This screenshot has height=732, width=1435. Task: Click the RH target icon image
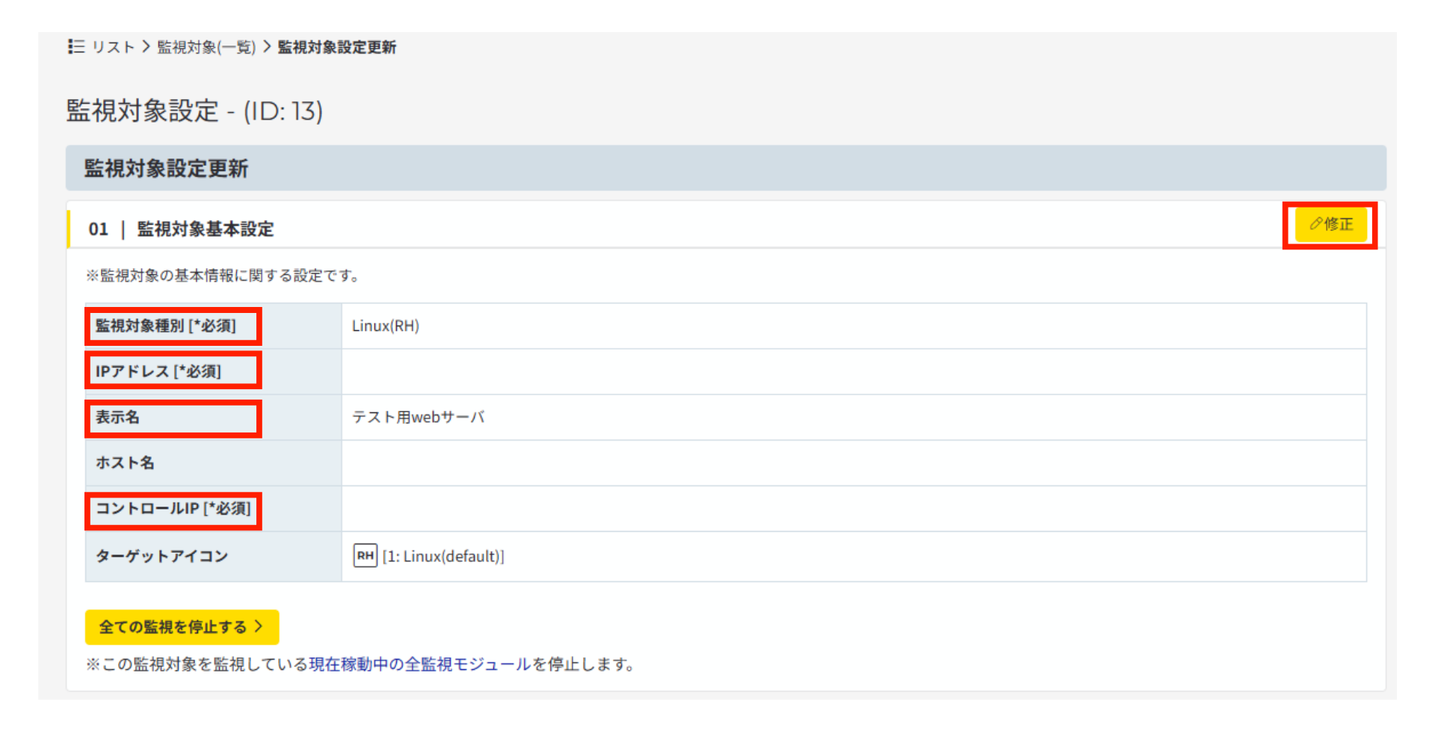pyautogui.click(x=365, y=556)
